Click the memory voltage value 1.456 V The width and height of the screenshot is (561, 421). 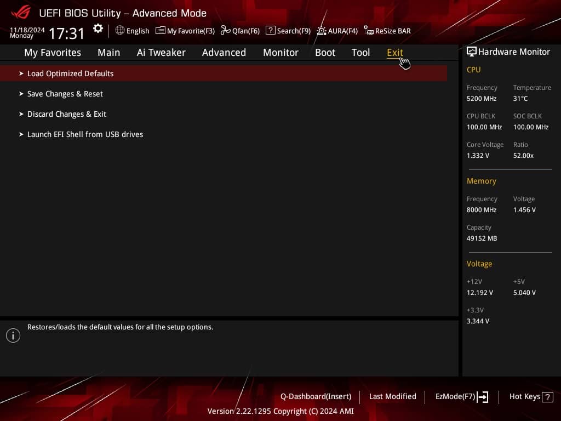pos(524,210)
